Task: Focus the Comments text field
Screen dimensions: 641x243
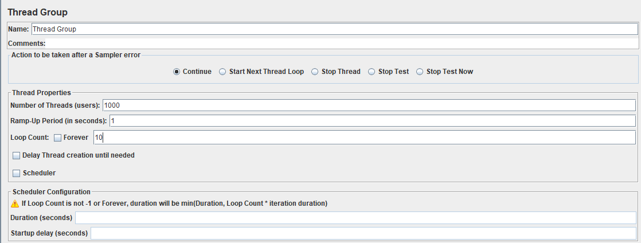Action: pyautogui.click(x=342, y=43)
